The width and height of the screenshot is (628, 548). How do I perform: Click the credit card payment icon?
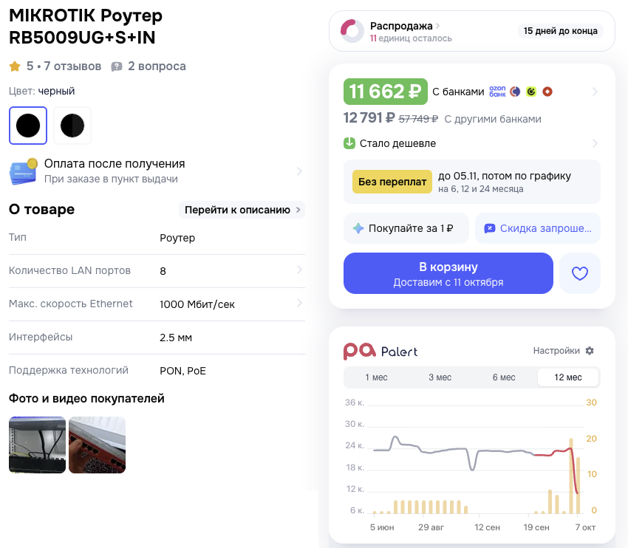point(24,171)
